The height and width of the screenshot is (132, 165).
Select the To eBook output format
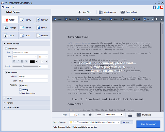42,36
